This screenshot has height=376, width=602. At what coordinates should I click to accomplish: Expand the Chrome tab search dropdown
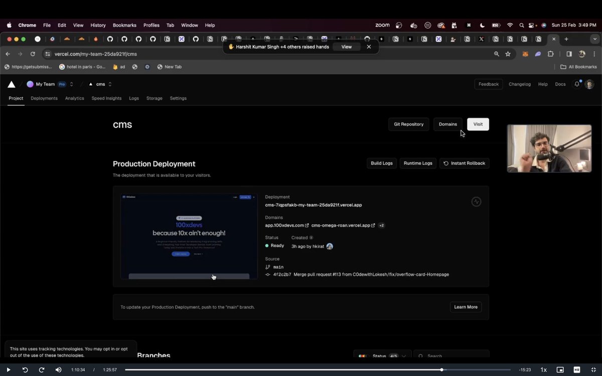tap(595, 39)
